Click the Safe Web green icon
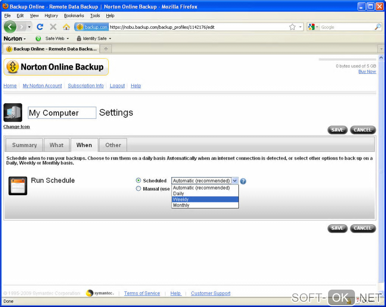This screenshot has width=386, height=307. coord(38,39)
